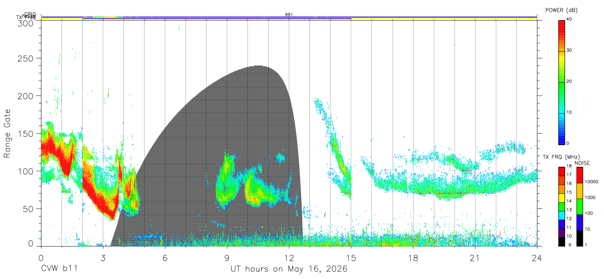604x279 pixels.
Task: Click the Range Gate y-axis title
Action: [7, 133]
